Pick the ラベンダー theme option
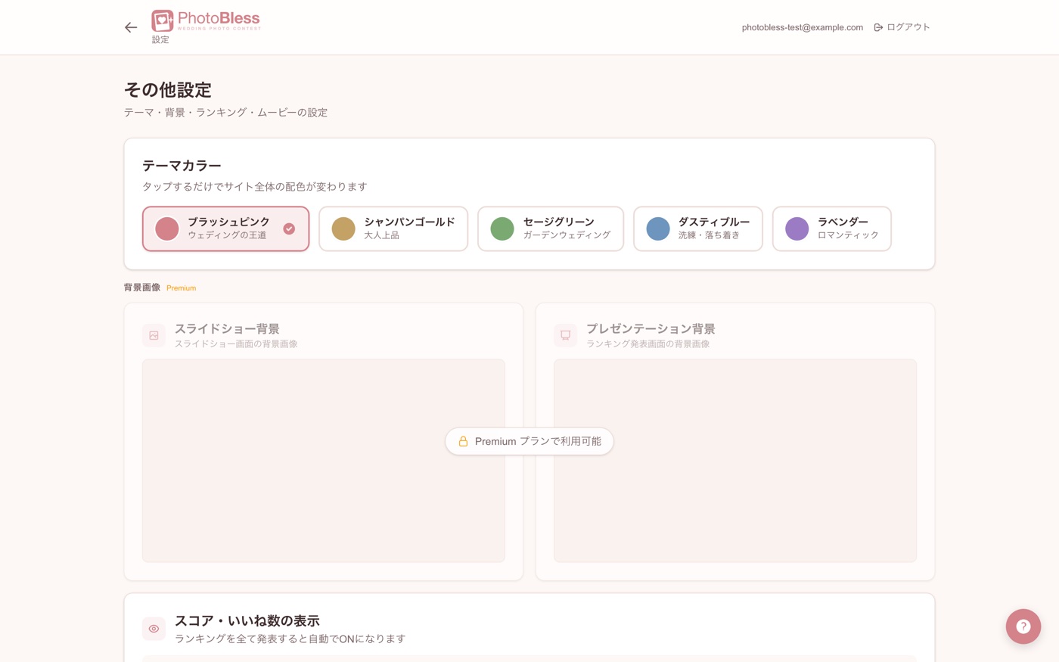Image resolution: width=1059 pixels, height=662 pixels. pyautogui.click(x=832, y=228)
